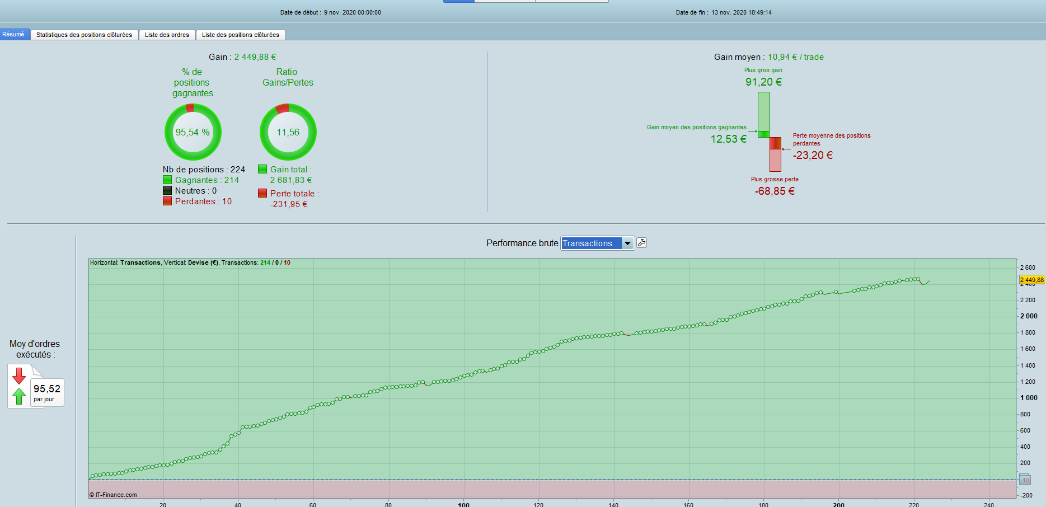Click the green Gain total legend square

pos(262,169)
